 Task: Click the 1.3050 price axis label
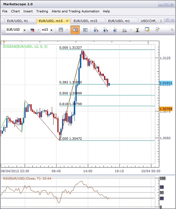(165, 138)
